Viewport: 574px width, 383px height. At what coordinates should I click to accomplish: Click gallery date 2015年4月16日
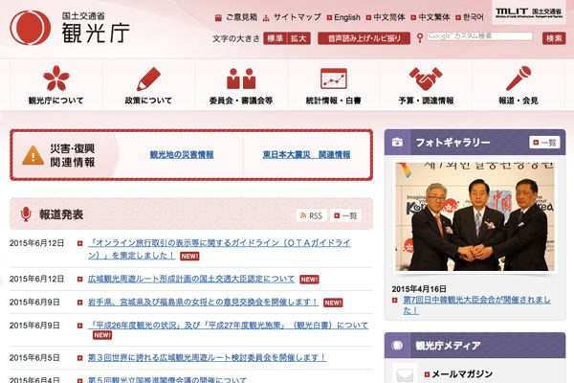[x=419, y=289]
